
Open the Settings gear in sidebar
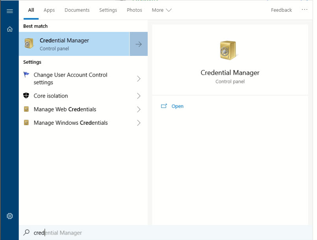click(10, 216)
